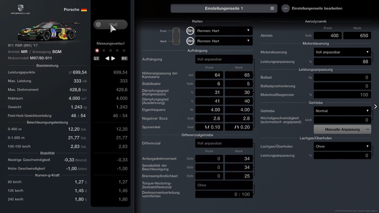Edit front Abtrieb value 400

[328, 35]
